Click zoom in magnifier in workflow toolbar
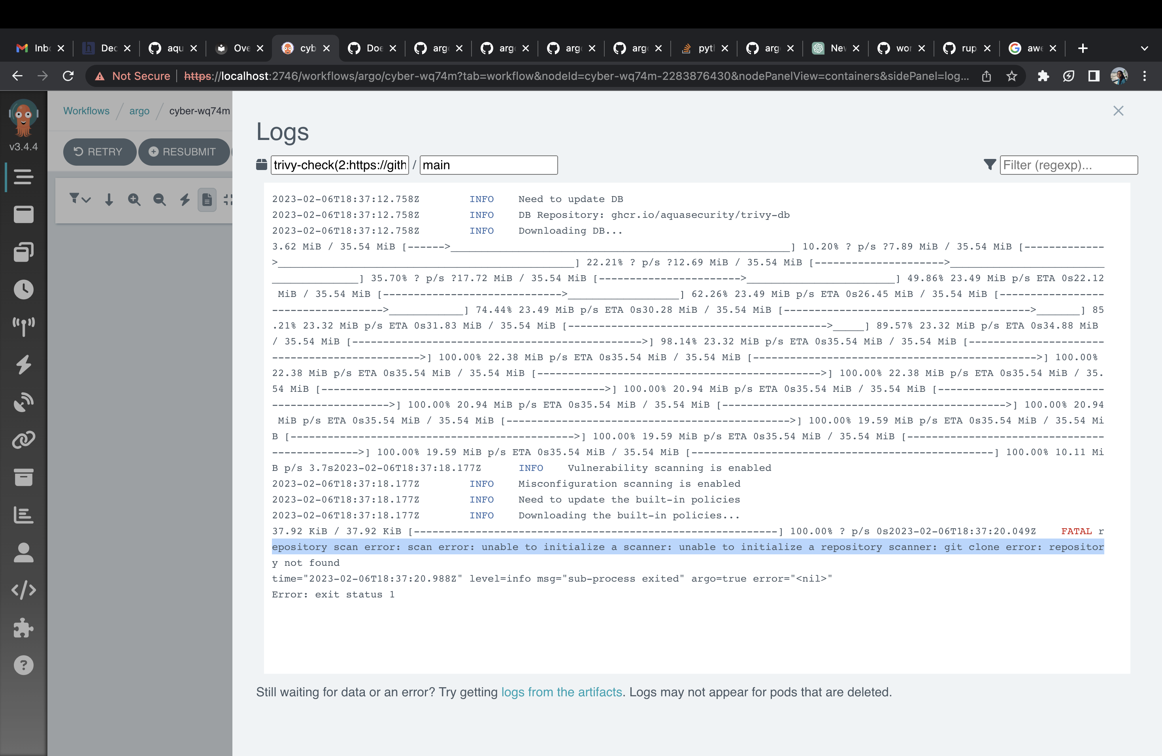The width and height of the screenshot is (1162, 756). coord(134,199)
